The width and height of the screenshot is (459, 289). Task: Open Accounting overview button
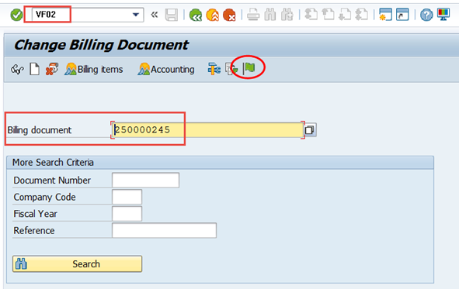[166, 69]
